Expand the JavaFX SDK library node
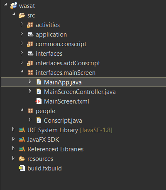The image size is (166, 190). click(x=13, y=139)
